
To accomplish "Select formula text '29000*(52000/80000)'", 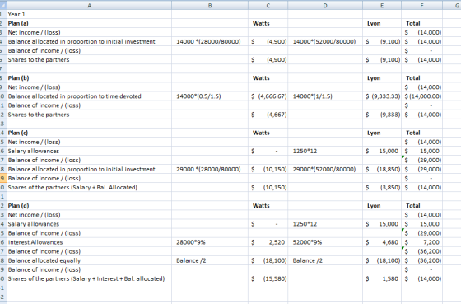I will point(324,169).
